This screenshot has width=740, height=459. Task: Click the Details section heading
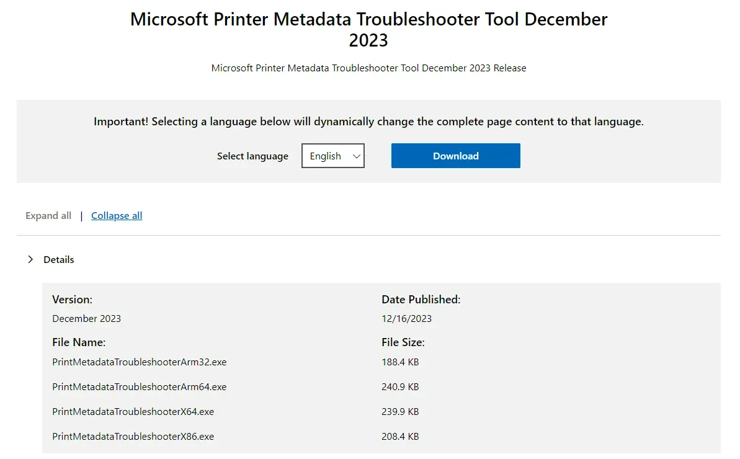click(58, 259)
